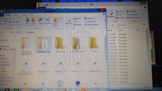Select the highlighted blargSnes folder

pos(44,44)
